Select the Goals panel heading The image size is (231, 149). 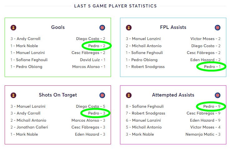(x=58, y=27)
